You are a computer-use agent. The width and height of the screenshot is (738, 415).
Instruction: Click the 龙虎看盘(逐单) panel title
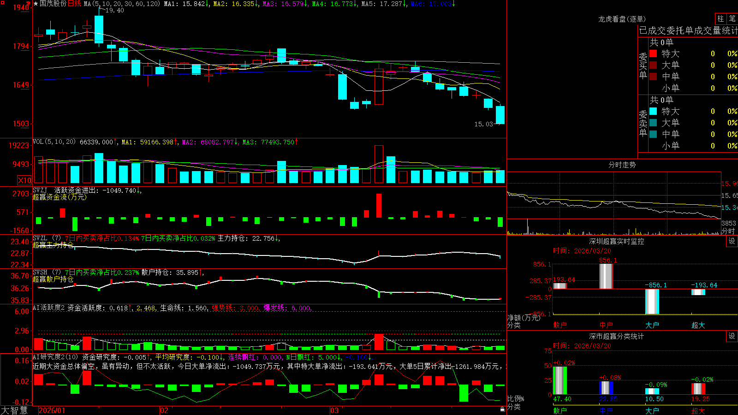(x=622, y=19)
